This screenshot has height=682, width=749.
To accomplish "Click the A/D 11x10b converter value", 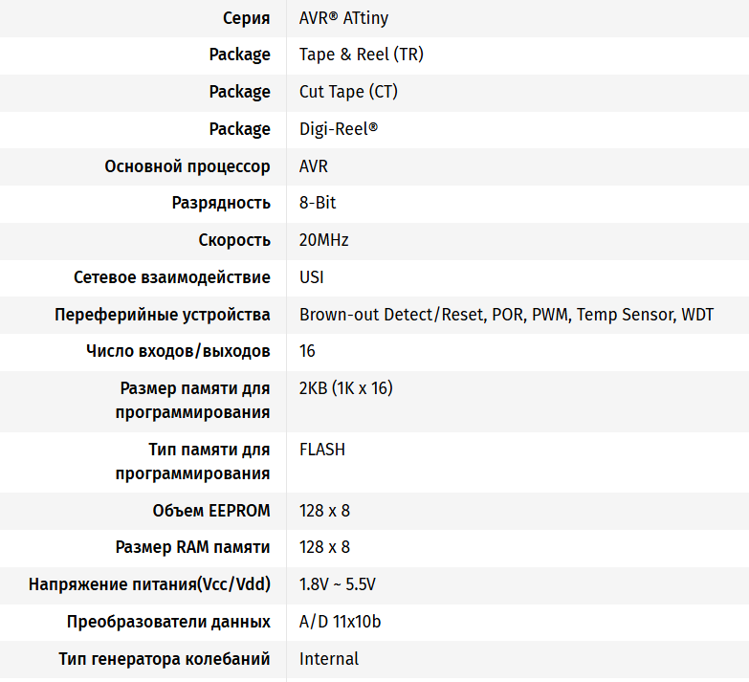I will tap(340, 622).
